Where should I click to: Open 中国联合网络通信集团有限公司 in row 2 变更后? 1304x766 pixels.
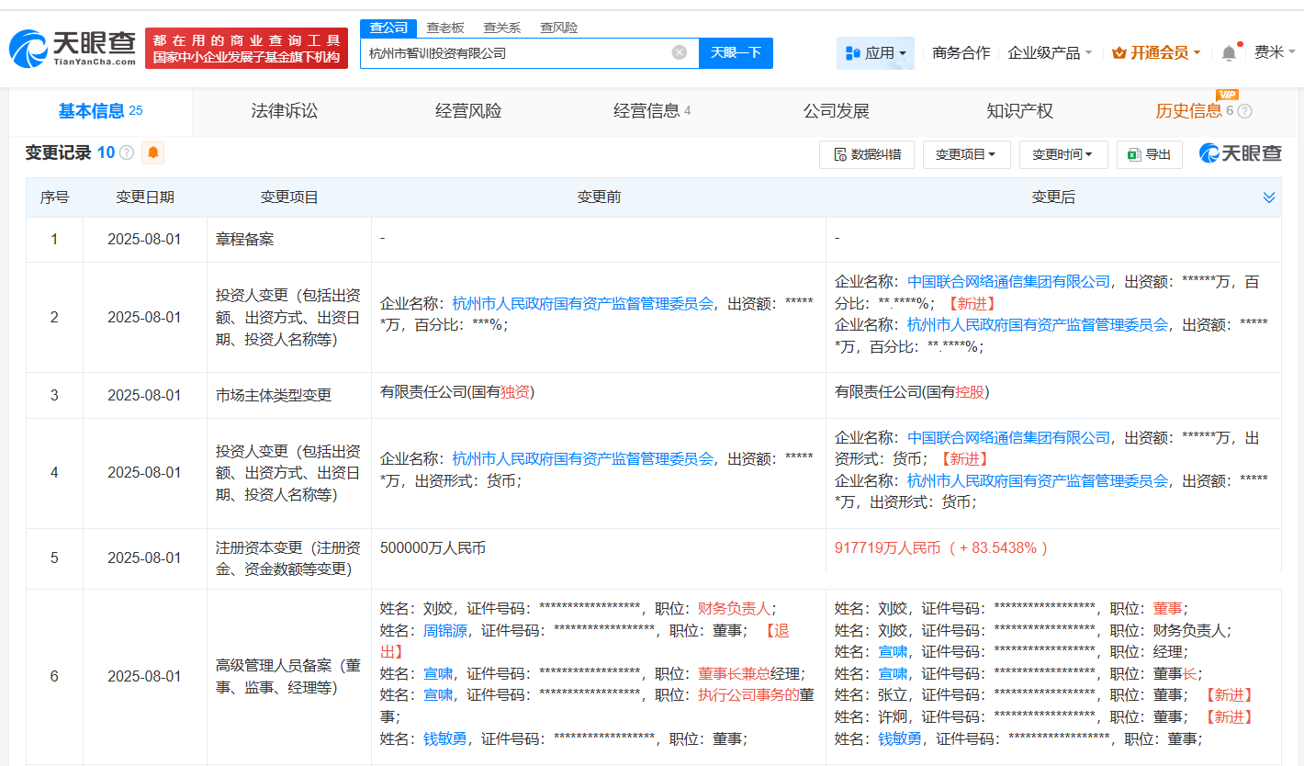pyautogui.click(x=1009, y=281)
